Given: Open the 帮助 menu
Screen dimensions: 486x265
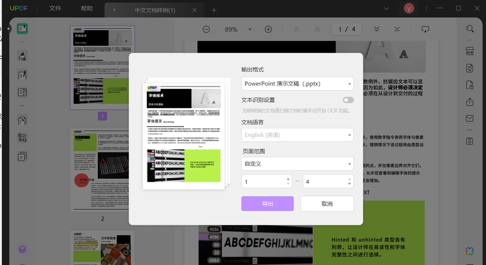Looking at the screenshot, I should pyautogui.click(x=87, y=8).
